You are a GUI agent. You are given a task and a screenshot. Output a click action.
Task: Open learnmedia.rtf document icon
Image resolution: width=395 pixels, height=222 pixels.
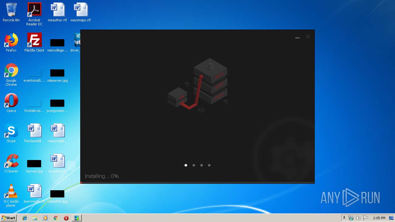[34, 194]
